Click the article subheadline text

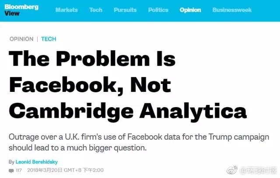(x=139, y=142)
